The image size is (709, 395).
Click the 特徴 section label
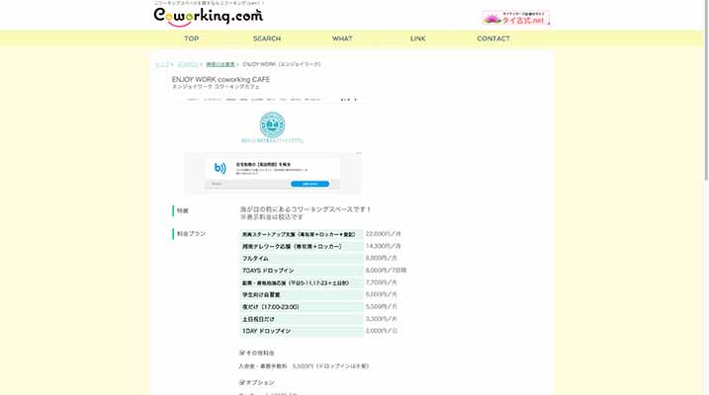pyautogui.click(x=183, y=210)
